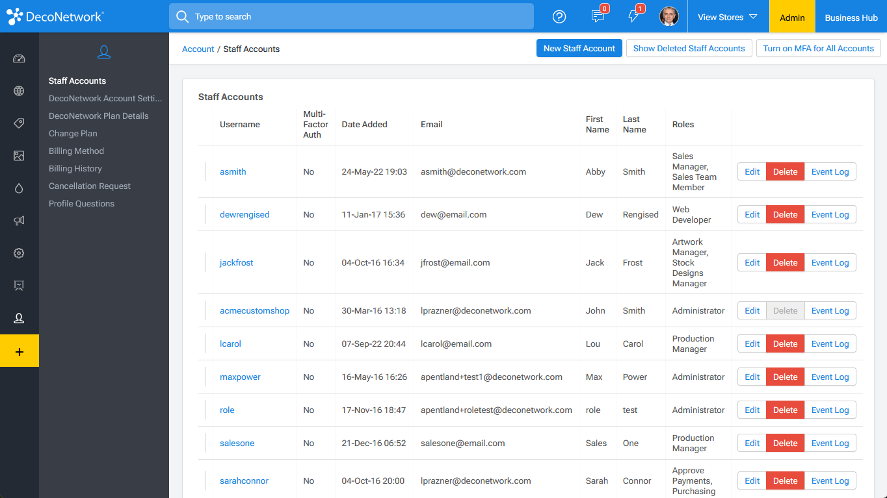The width and height of the screenshot is (887, 498).
Task: Open the megaphone Marketing icon in sidebar
Action: pos(20,220)
